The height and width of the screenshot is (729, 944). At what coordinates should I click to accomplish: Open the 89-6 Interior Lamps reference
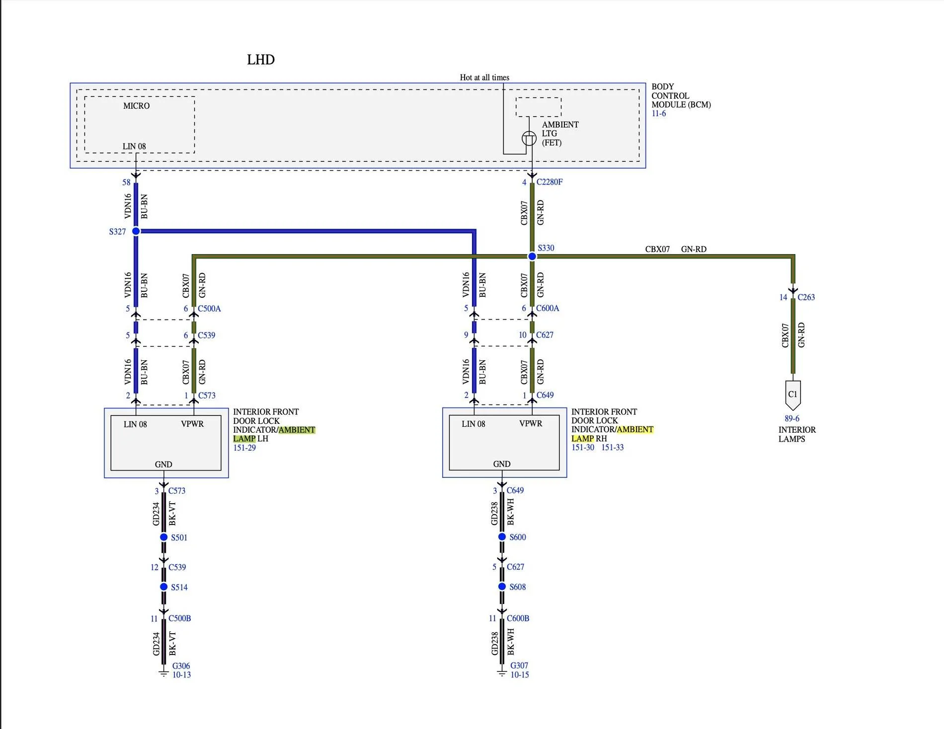[x=792, y=419]
